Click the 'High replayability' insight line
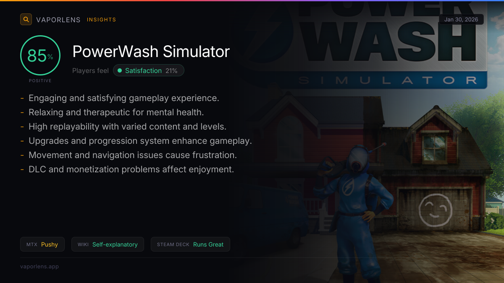The image size is (504, 283). 127,127
